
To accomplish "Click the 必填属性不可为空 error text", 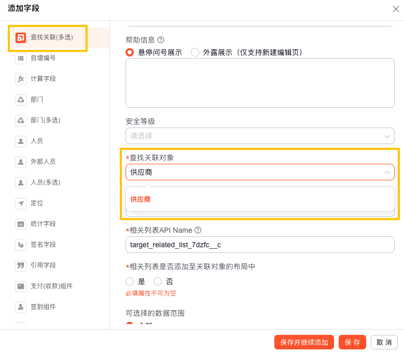I will click(x=151, y=293).
